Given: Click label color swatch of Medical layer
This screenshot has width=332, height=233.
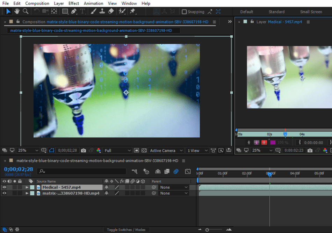Looking at the screenshot, I should [32, 187].
